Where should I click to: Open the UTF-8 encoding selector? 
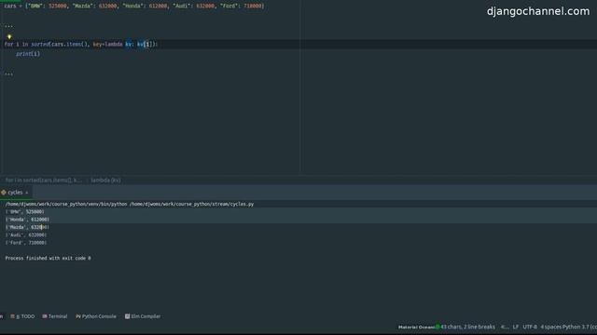click(x=530, y=327)
